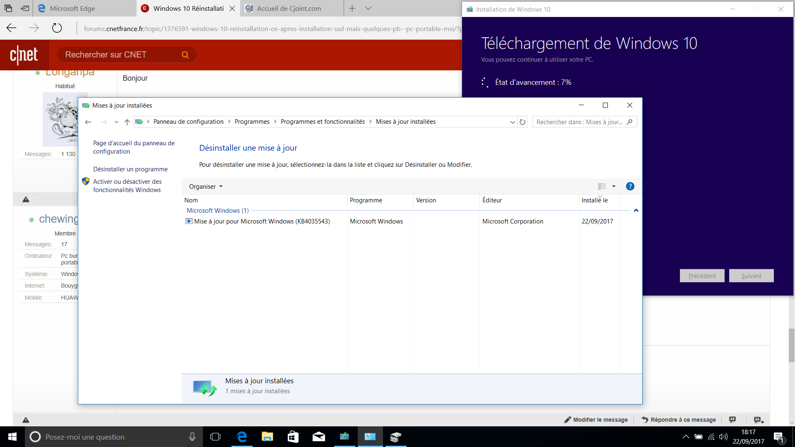Click Précédent in Windows 10 installer
The height and width of the screenshot is (447, 795).
tap(702, 276)
